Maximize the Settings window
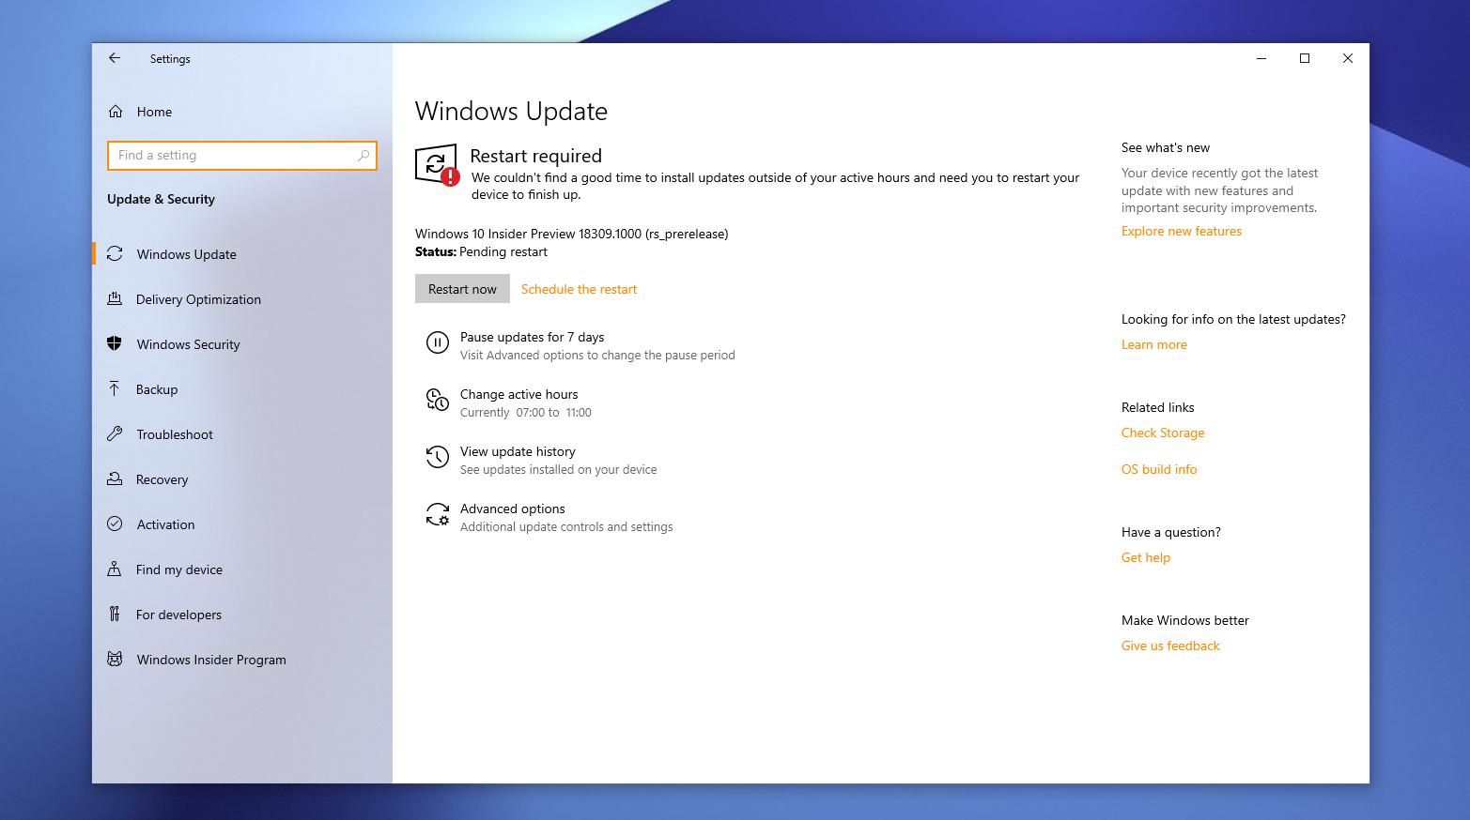The image size is (1470, 820). click(1305, 58)
